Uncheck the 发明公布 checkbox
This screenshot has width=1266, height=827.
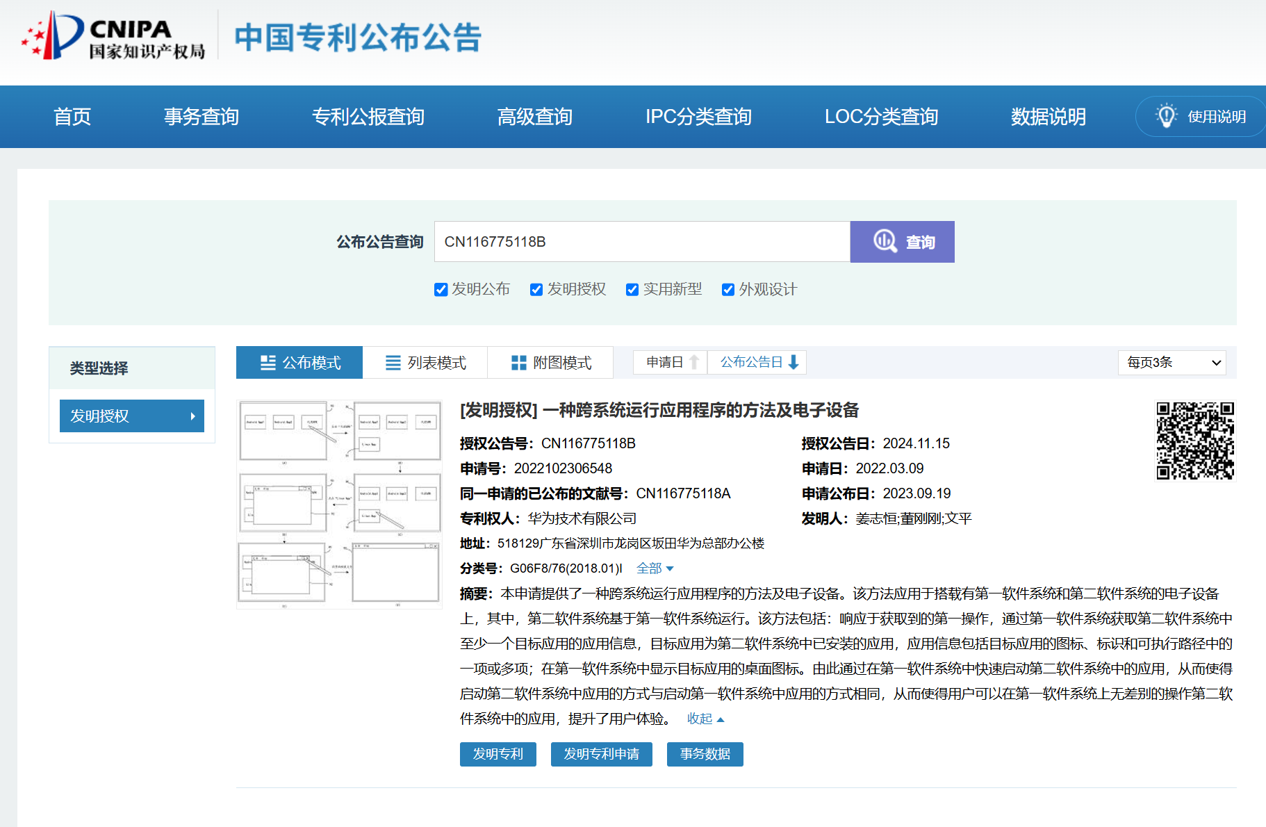point(441,290)
